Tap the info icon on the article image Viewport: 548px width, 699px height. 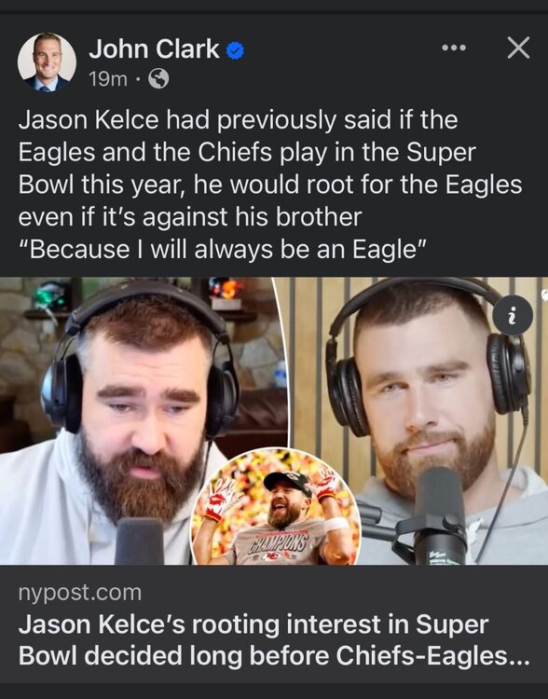pyautogui.click(x=513, y=316)
